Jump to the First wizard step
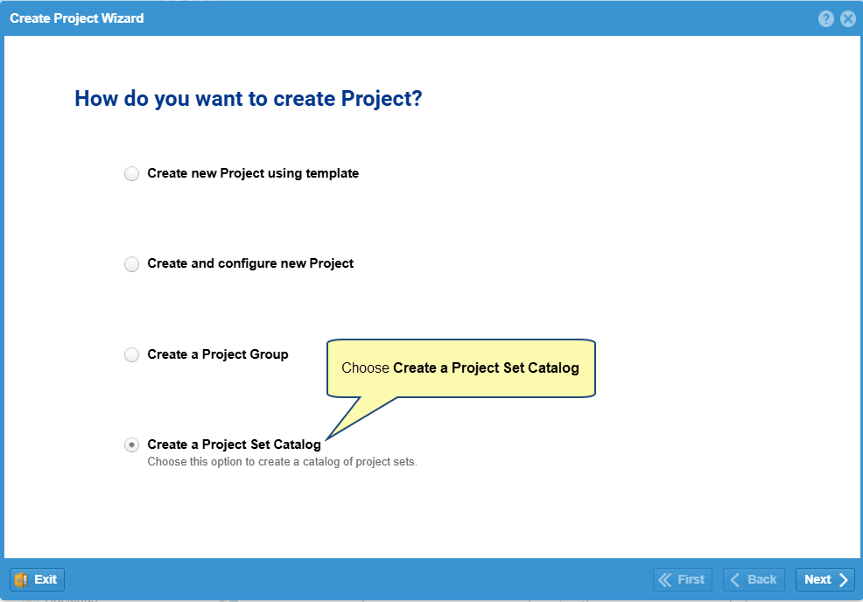The width and height of the screenshot is (863, 602). point(683,579)
